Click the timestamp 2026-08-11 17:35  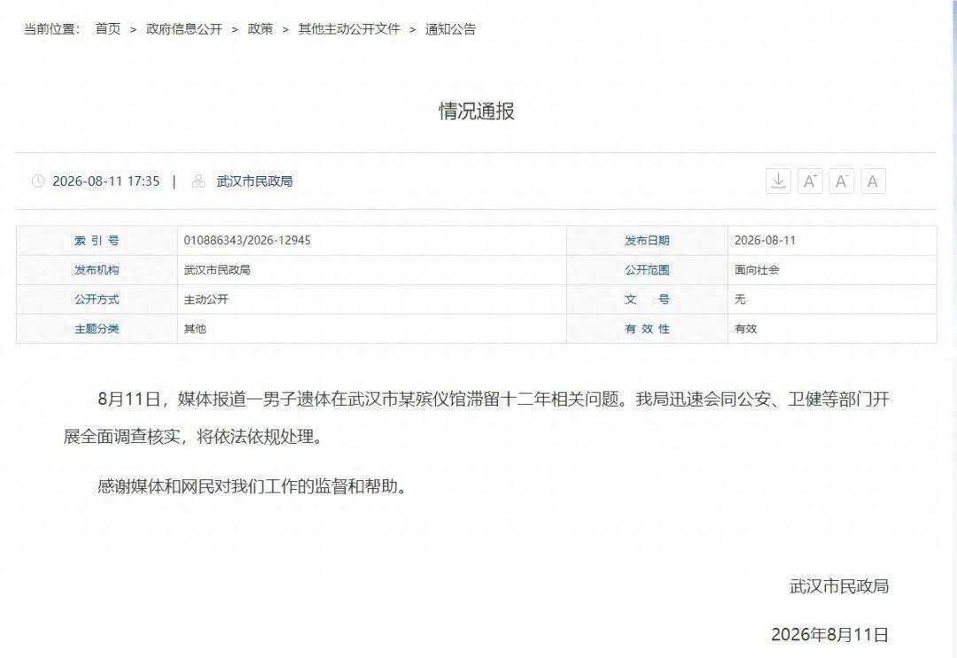[x=106, y=182]
